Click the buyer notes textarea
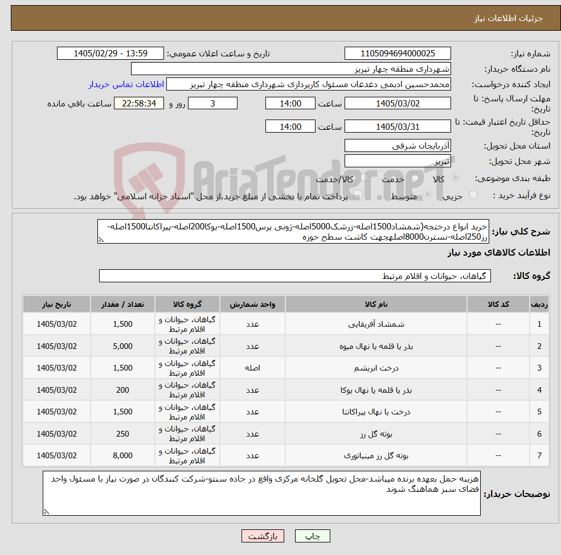The width and height of the screenshot is (561, 555). point(261,494)
